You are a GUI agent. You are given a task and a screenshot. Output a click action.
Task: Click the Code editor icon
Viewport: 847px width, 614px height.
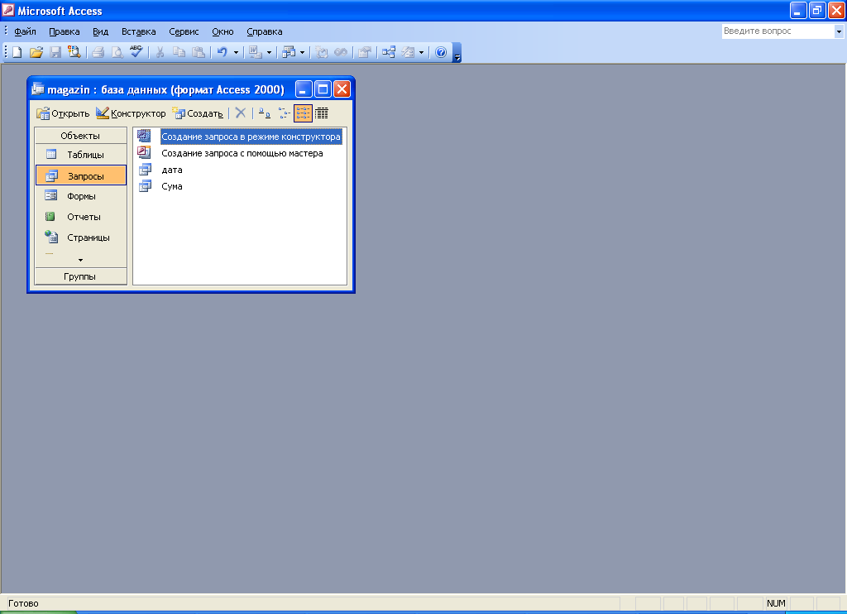[322, 52]
